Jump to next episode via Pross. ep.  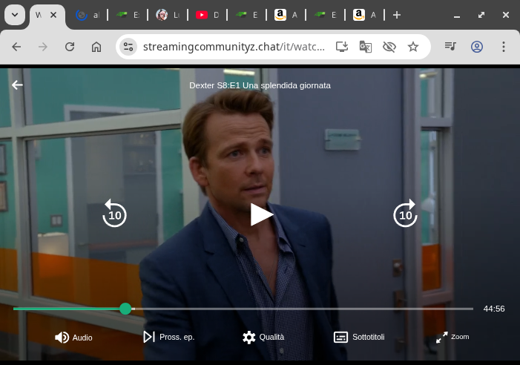pyautogui.click(x=169, y=337)
